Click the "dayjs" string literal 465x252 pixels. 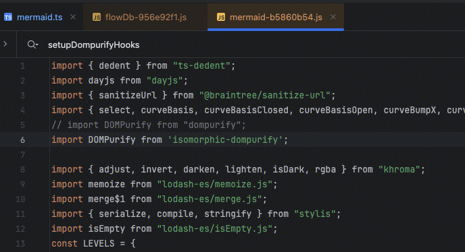coord(165,80)
